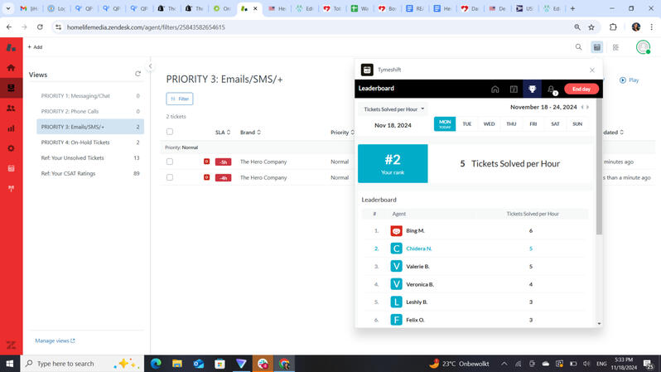This screenshot has width=661, height=372.
Task: Tick the select-all tickets checkbox
Action: pos(170,132)
